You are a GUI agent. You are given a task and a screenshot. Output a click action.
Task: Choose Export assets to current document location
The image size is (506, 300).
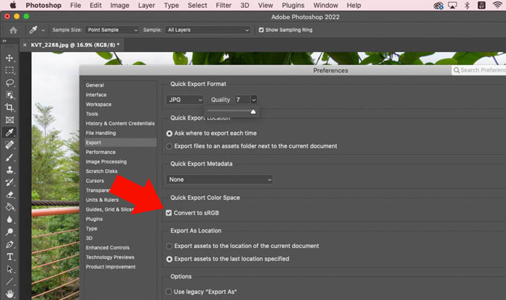coord(169,246)
